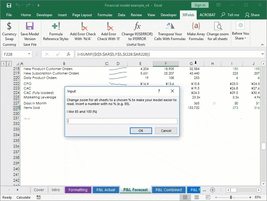
Task: Select column F header
Action: tap(166, 64)
